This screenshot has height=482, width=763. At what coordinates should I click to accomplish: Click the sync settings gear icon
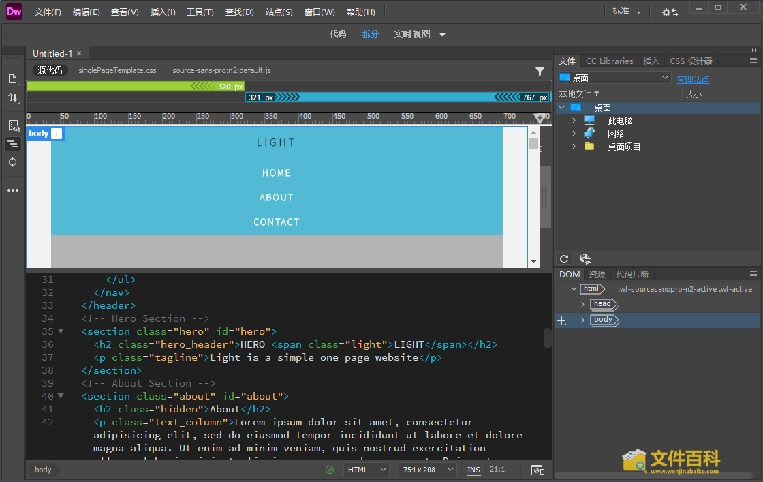(x=670, y=12)
